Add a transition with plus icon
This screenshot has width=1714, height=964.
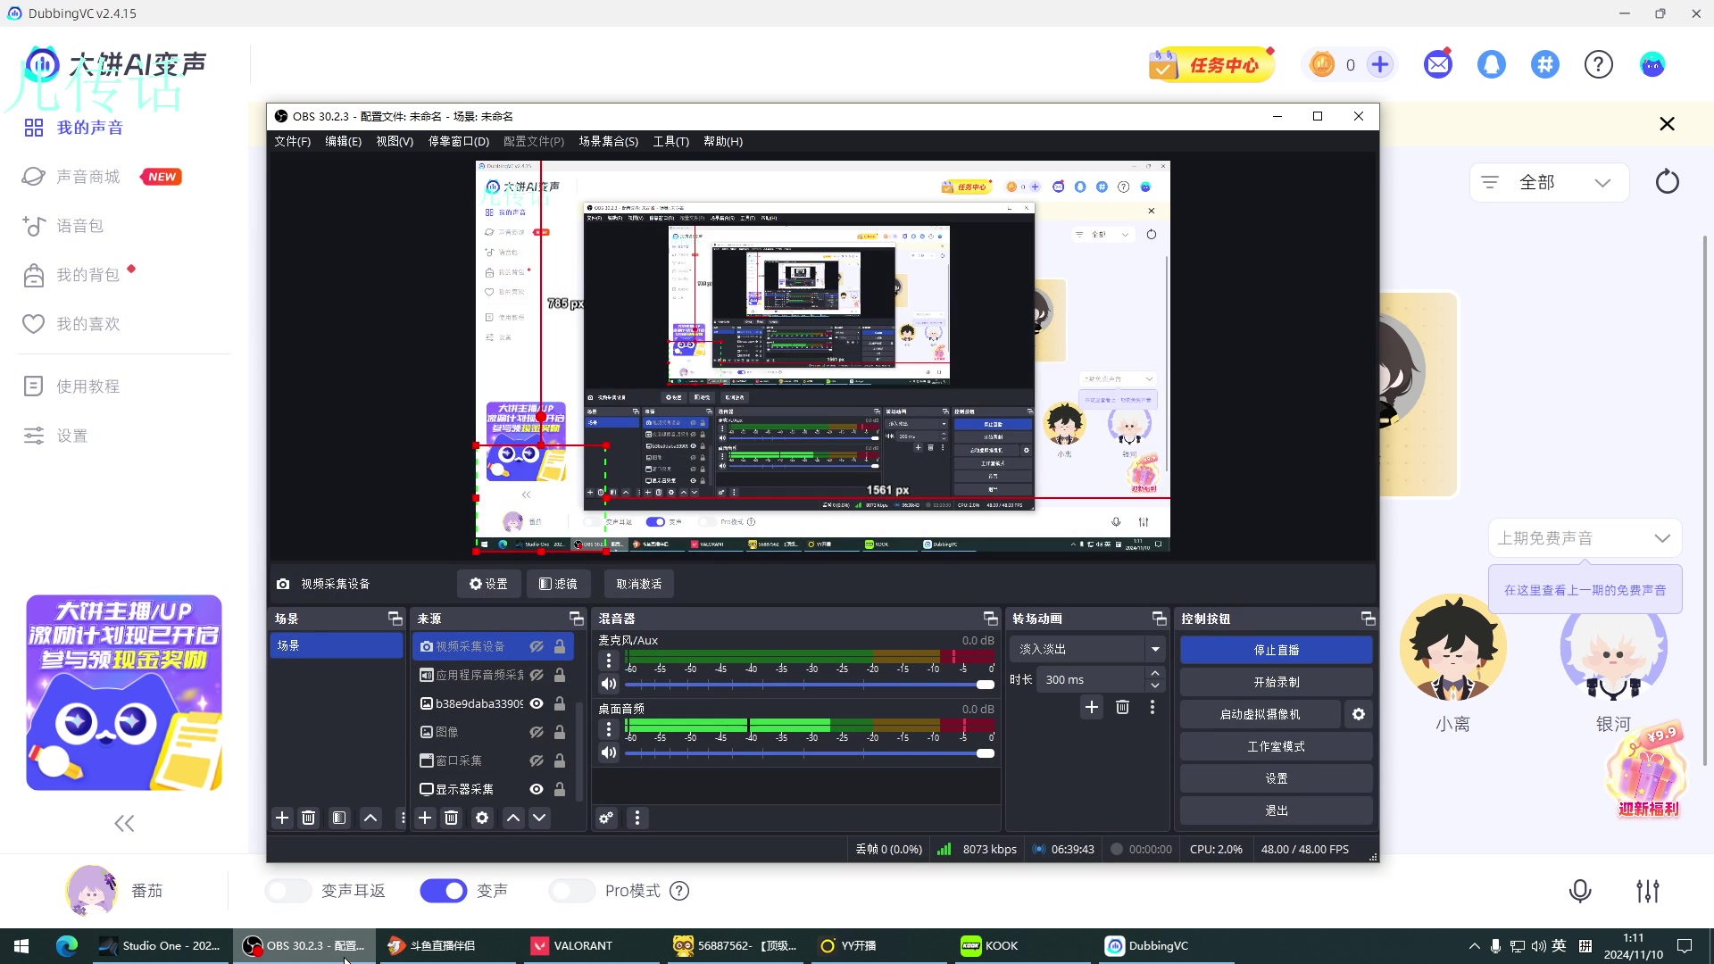[x=1092, y=707]
